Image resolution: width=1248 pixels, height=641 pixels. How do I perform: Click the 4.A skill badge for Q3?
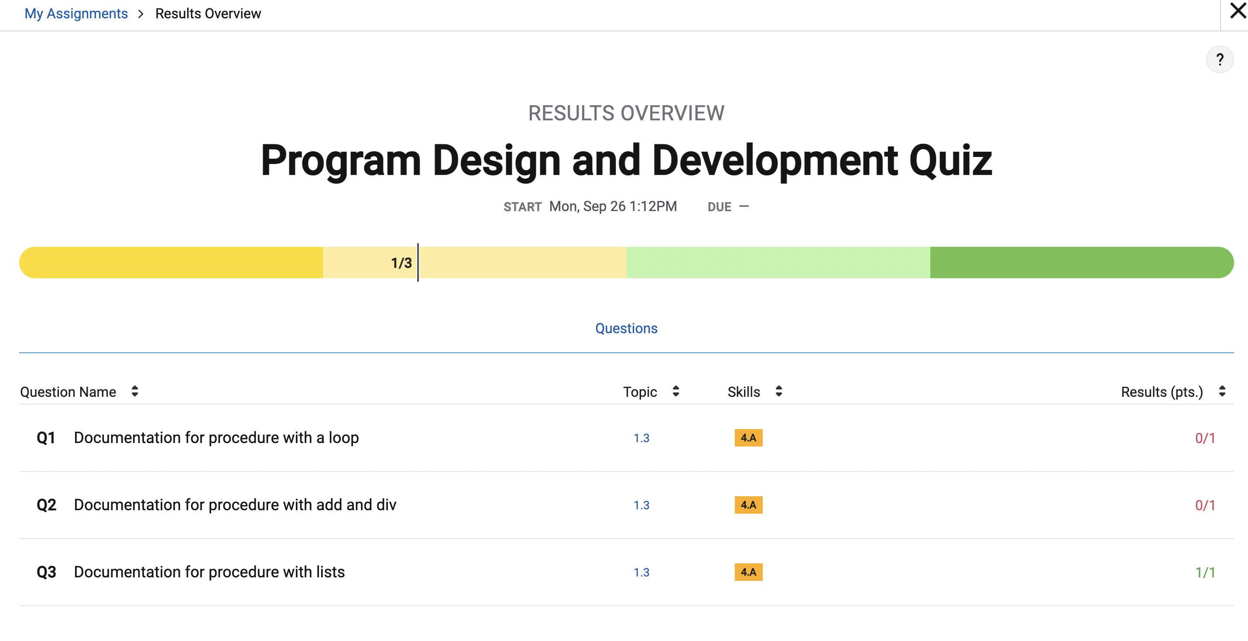(748, 572)
